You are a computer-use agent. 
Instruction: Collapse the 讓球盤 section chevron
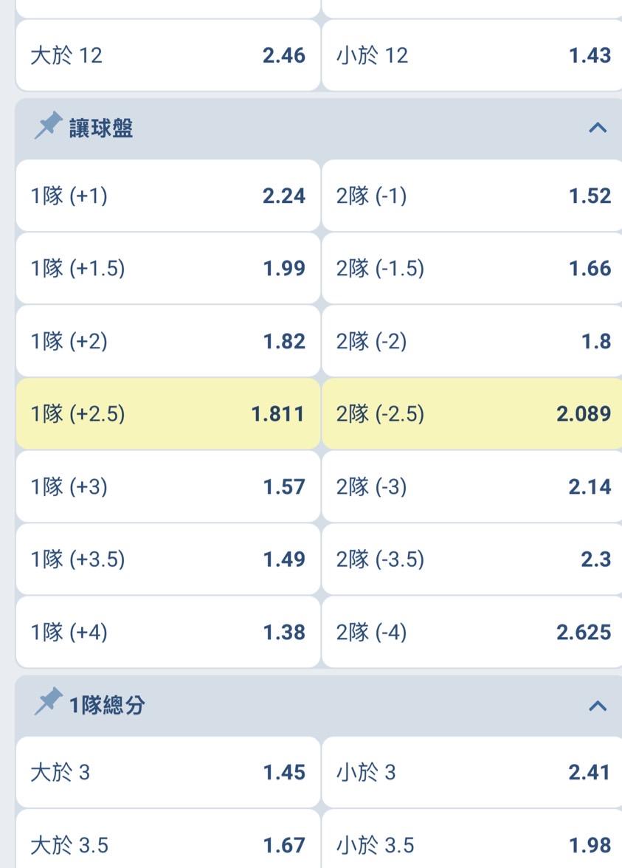tap(598, 128)
